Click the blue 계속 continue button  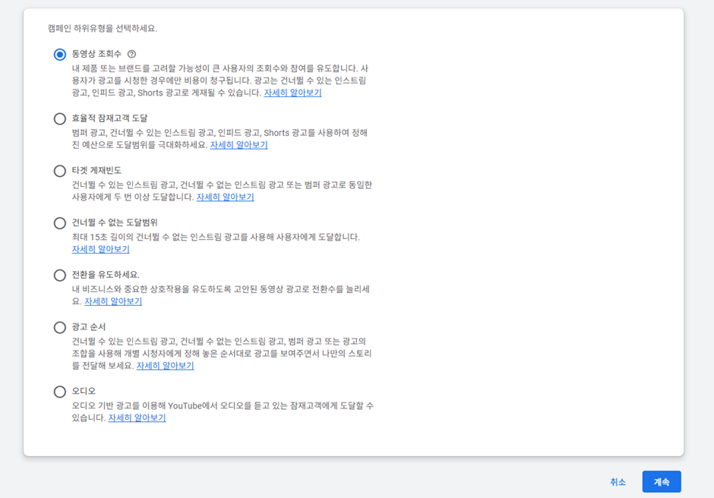tap(662, 481)
